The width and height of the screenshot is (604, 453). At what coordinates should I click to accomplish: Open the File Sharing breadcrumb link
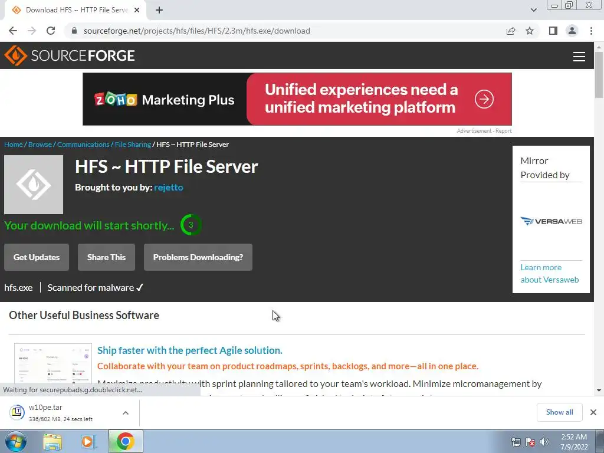133,145
